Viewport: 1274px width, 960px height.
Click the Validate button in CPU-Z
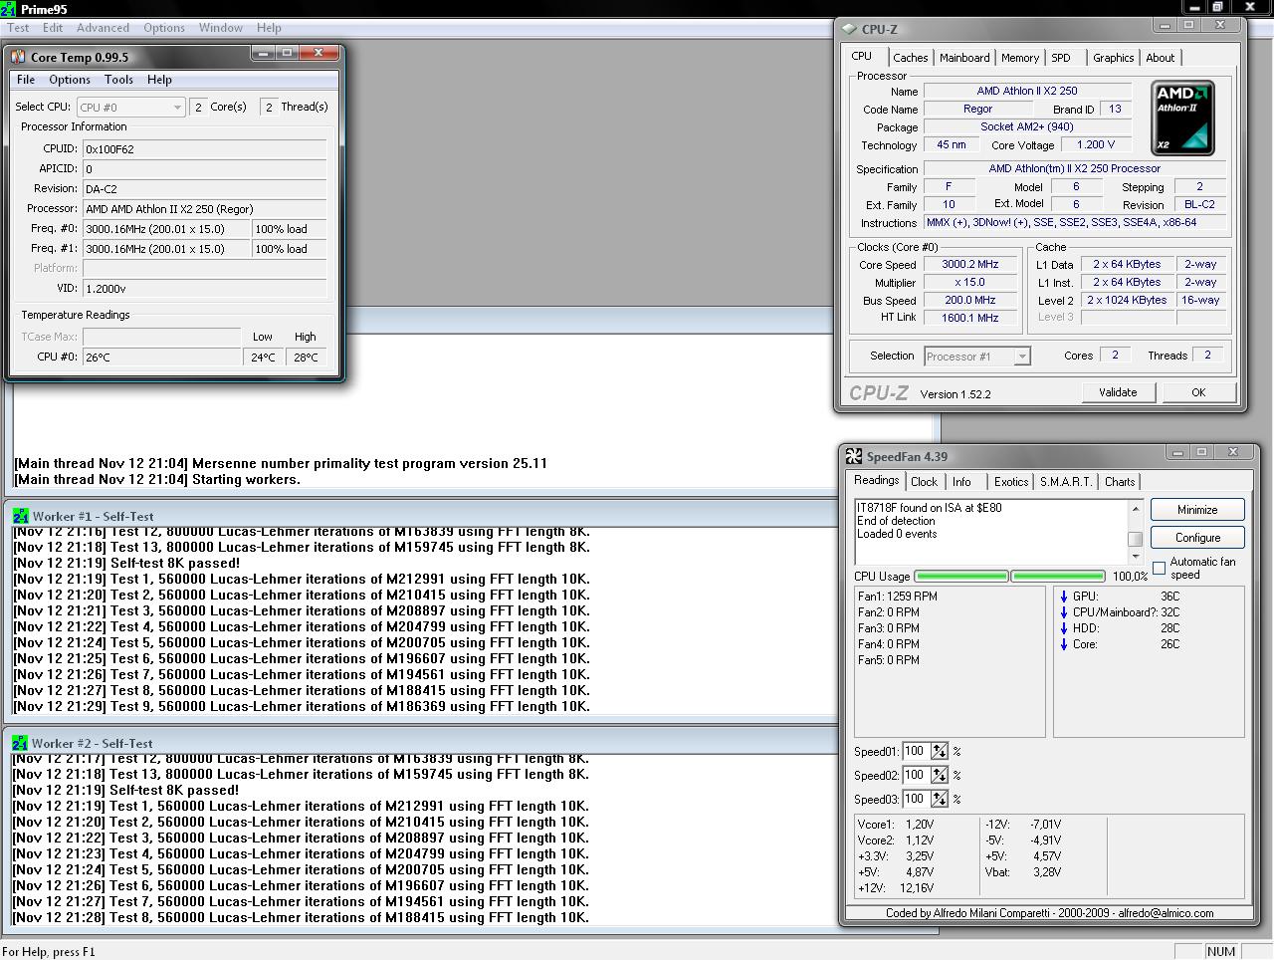tap(1118, 392)
